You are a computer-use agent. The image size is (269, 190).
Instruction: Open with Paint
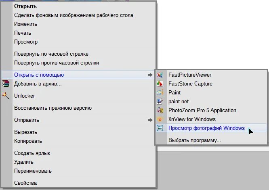(x=211, y=92)
